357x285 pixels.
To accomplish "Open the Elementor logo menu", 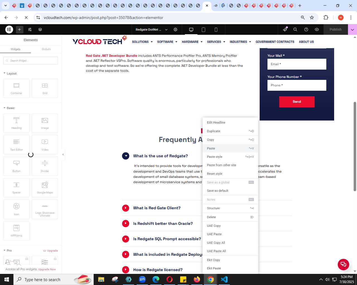I will coord(9,30).
